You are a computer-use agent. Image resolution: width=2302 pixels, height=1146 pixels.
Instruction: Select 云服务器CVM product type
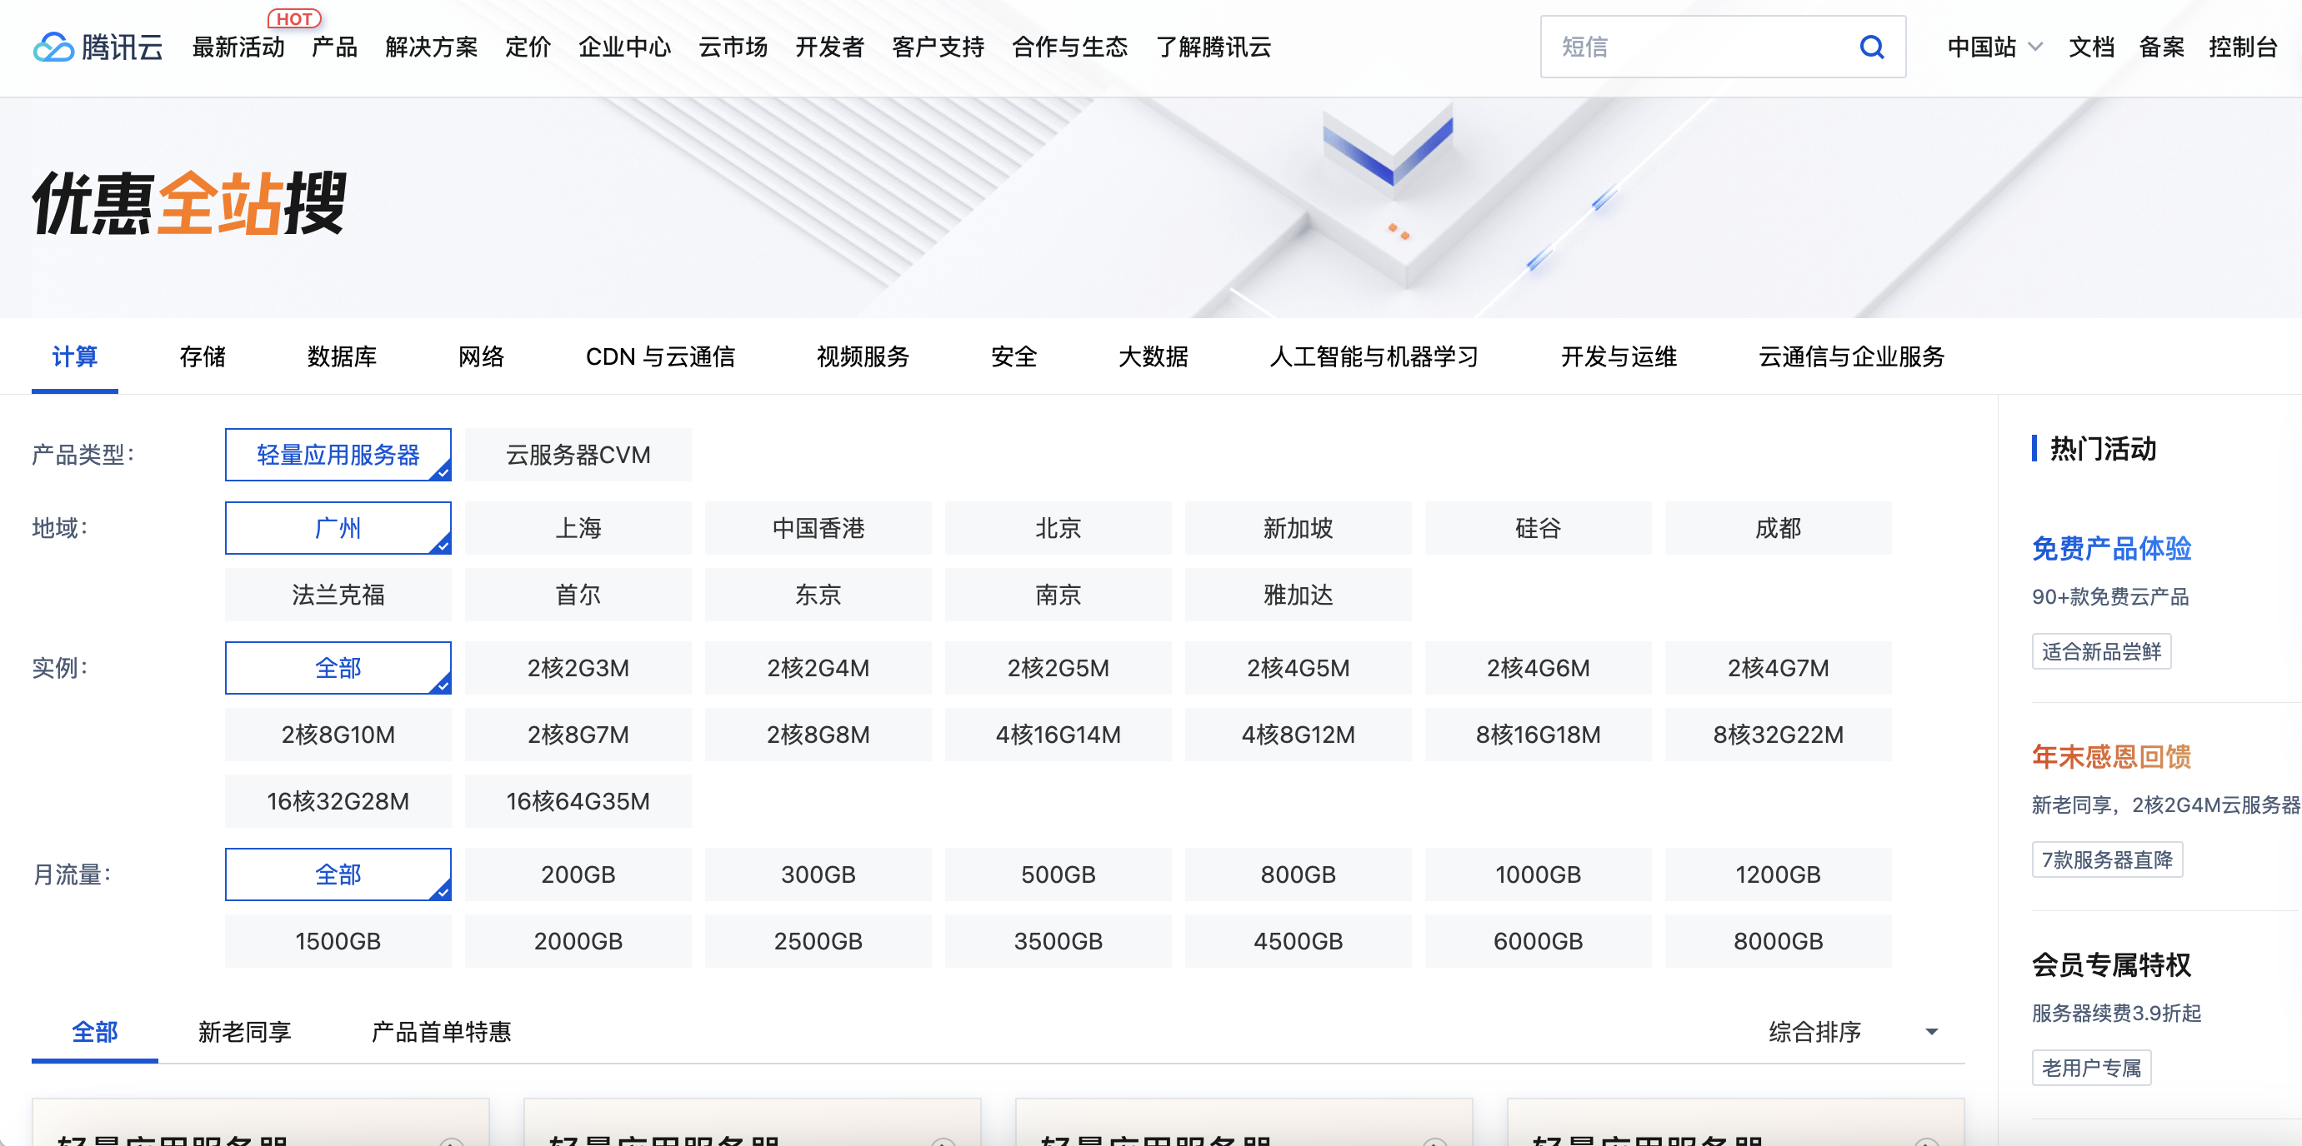click(x=578, y=455)
